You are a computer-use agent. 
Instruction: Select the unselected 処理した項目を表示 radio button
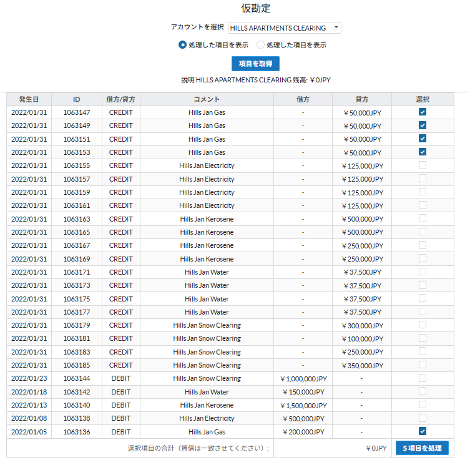pos(261,45)
